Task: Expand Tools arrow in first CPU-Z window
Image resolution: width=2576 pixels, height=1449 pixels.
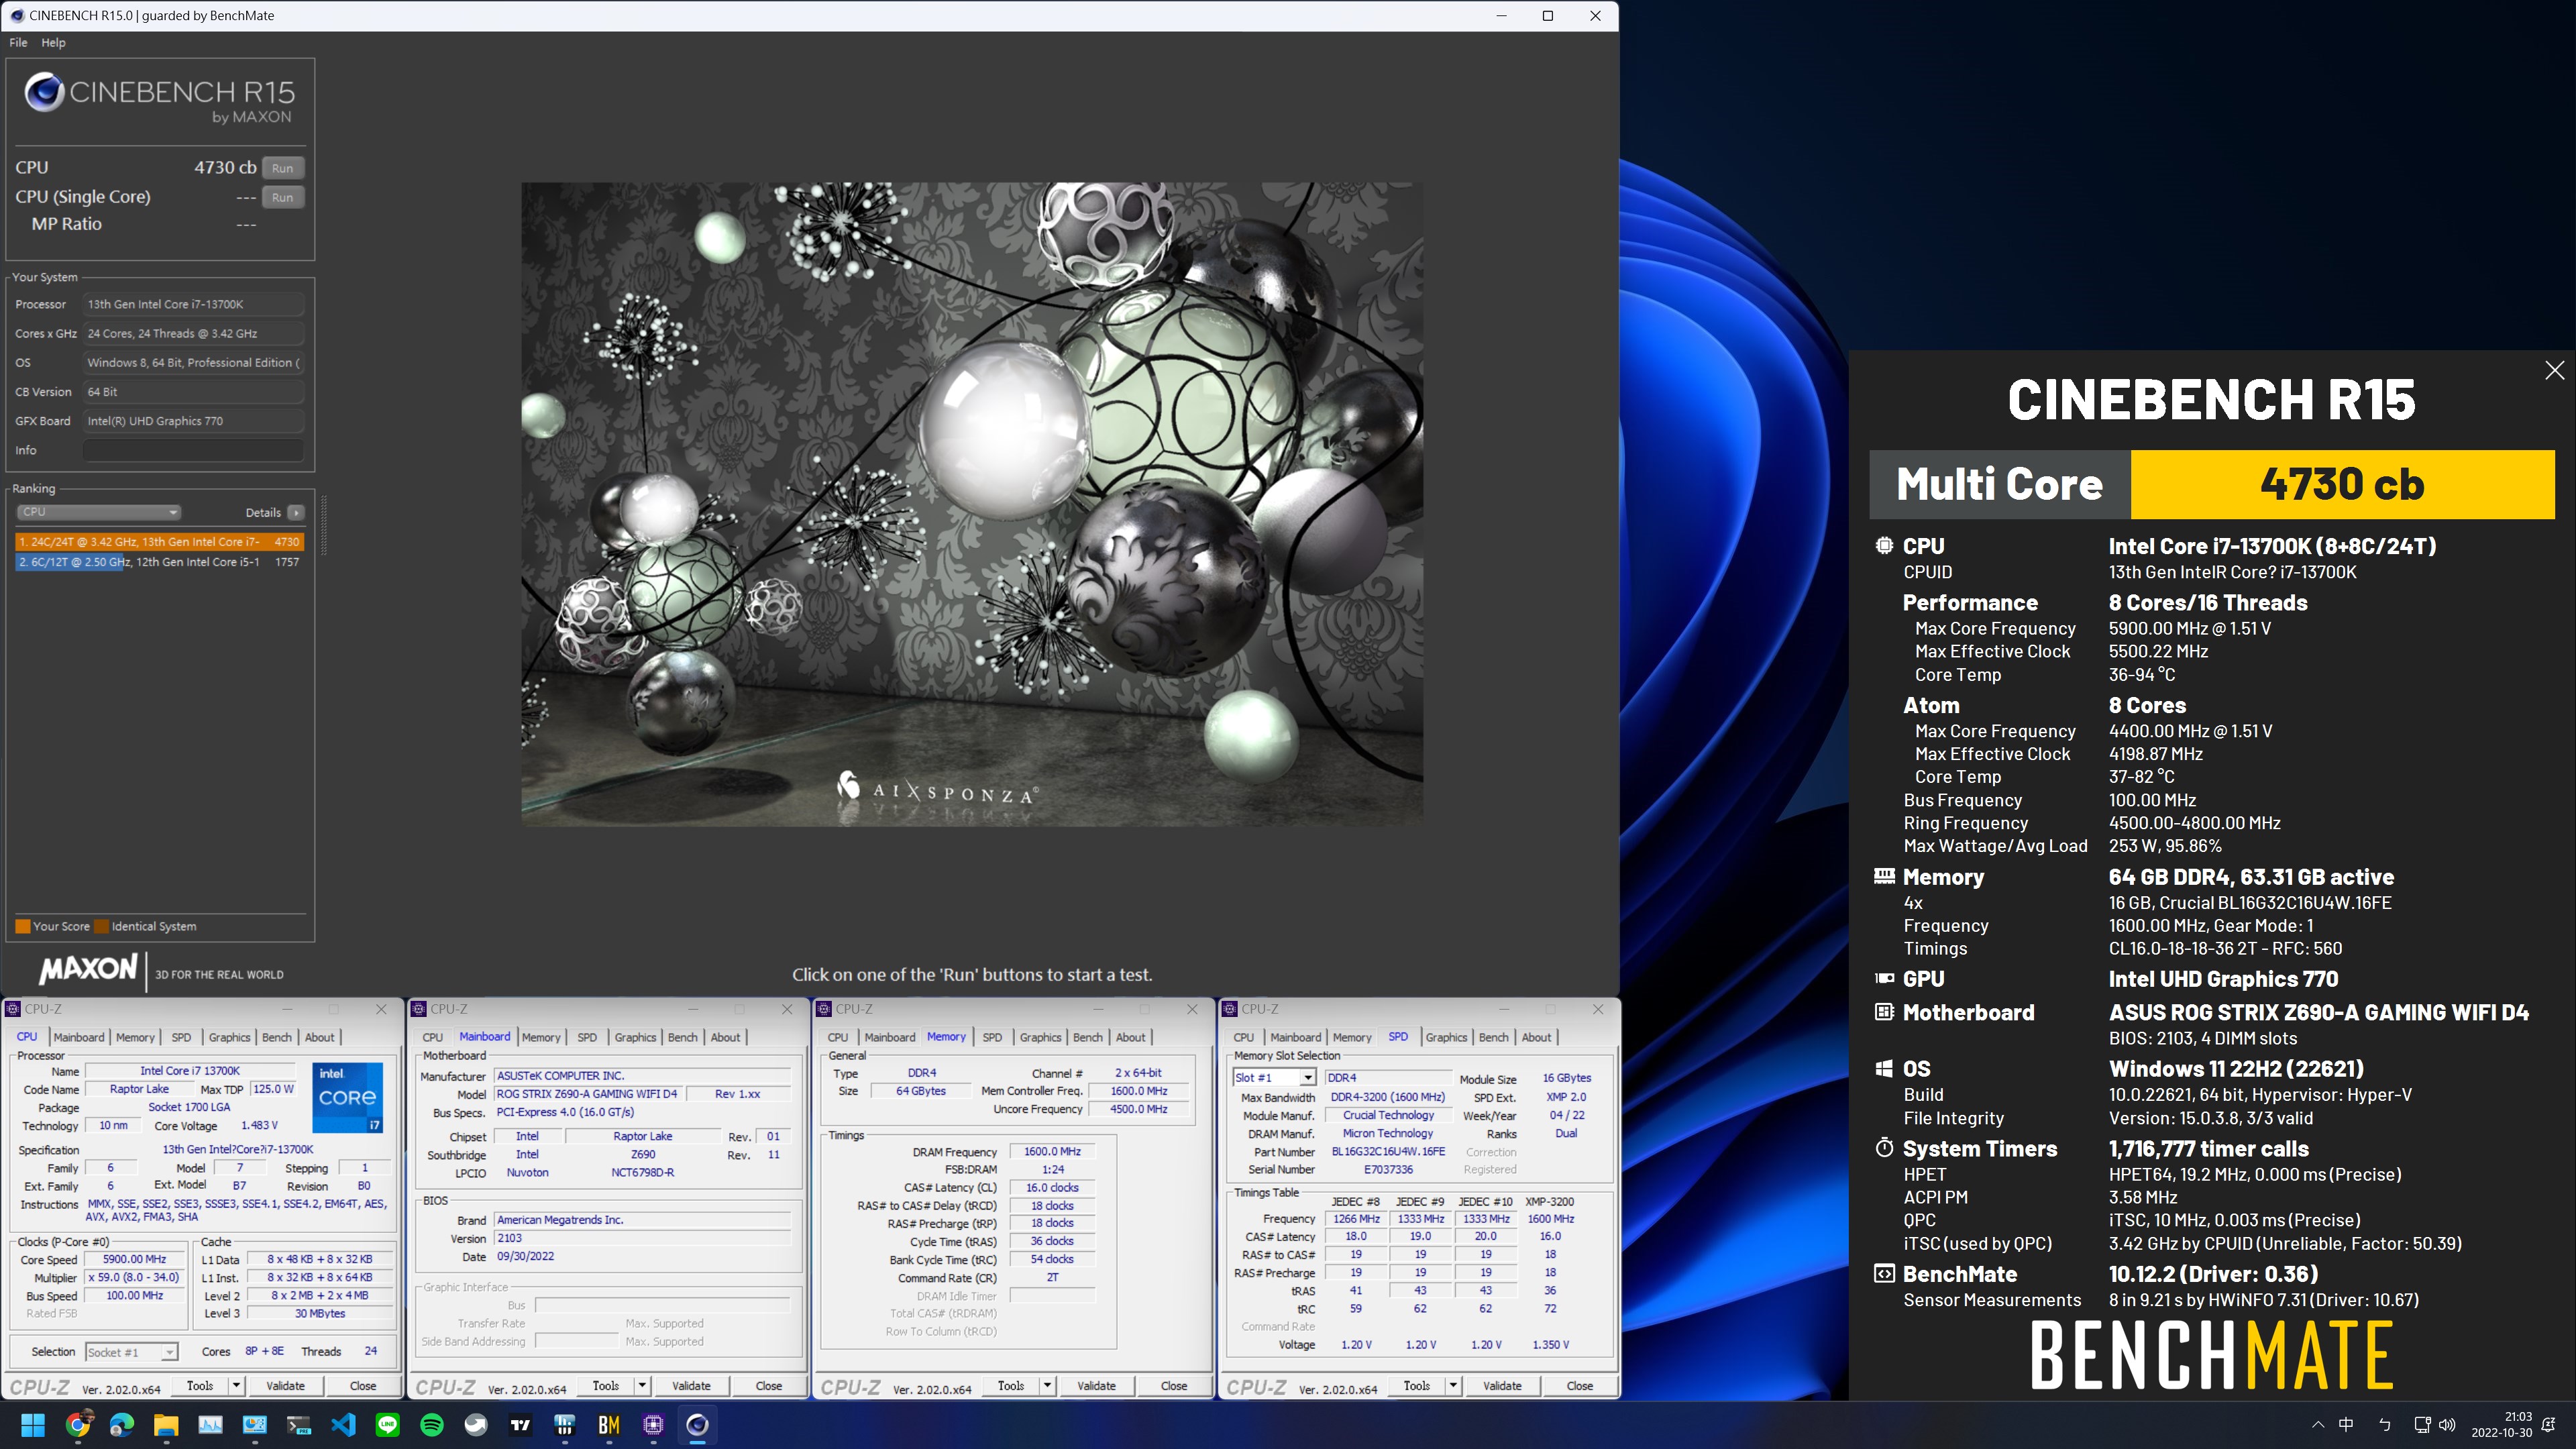Action: (236, 1386)
